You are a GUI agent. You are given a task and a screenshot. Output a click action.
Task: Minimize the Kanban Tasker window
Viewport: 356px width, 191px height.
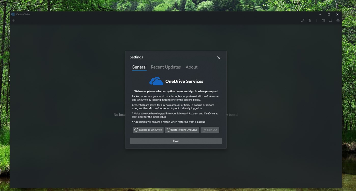pos(320,14)
